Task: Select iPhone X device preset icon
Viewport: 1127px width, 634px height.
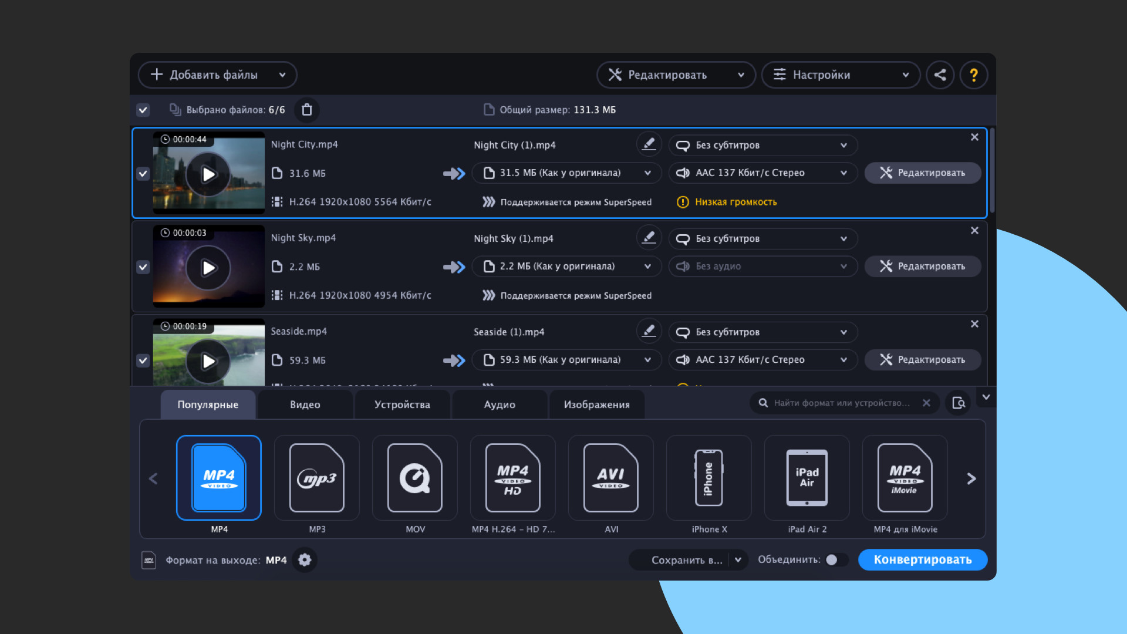Action: (708, 478)
